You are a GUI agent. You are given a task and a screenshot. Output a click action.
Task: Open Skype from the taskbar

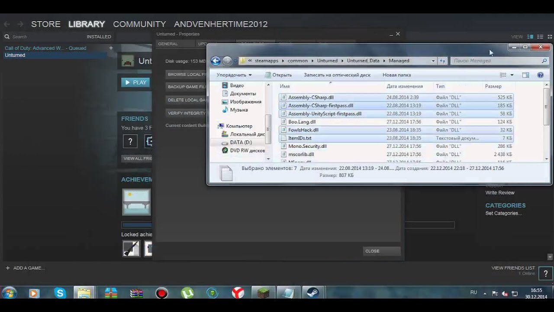coord(60,293)
